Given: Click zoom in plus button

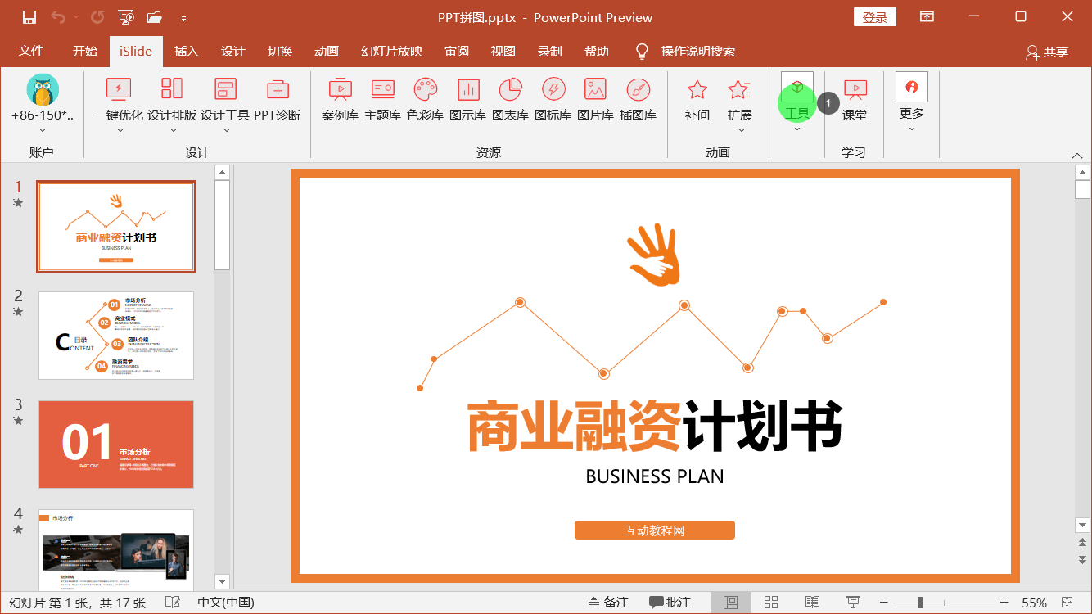Looking at the screenshot, I should tap(1004, 603).
